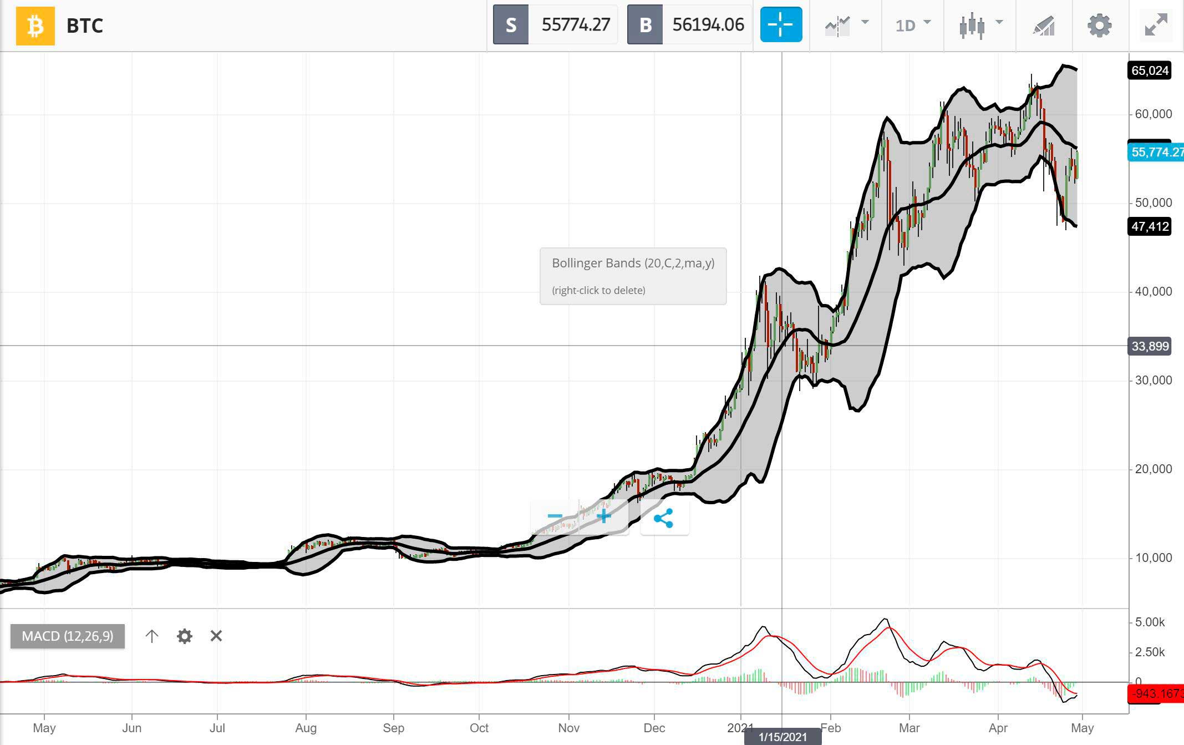This screenshot has width=1184, height=745.
Task: Zoom out with the minus button
Action: (555, 517)
